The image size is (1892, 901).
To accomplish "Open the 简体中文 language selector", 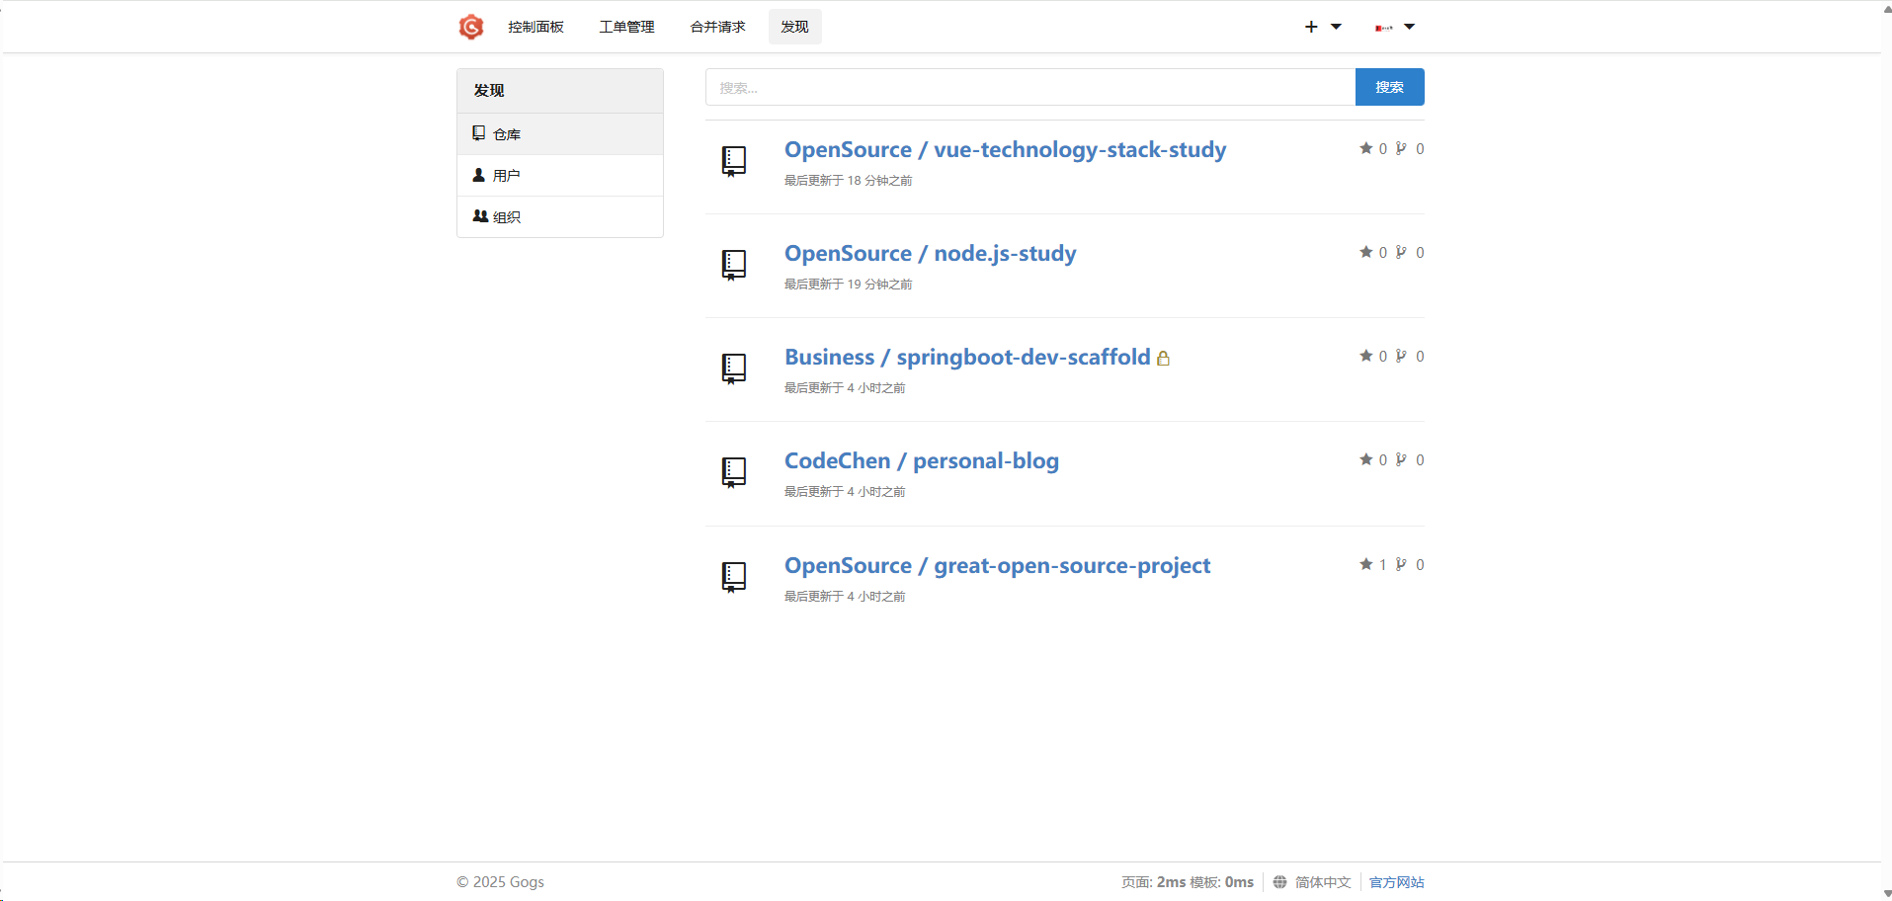I will (x=1322, y=882).
